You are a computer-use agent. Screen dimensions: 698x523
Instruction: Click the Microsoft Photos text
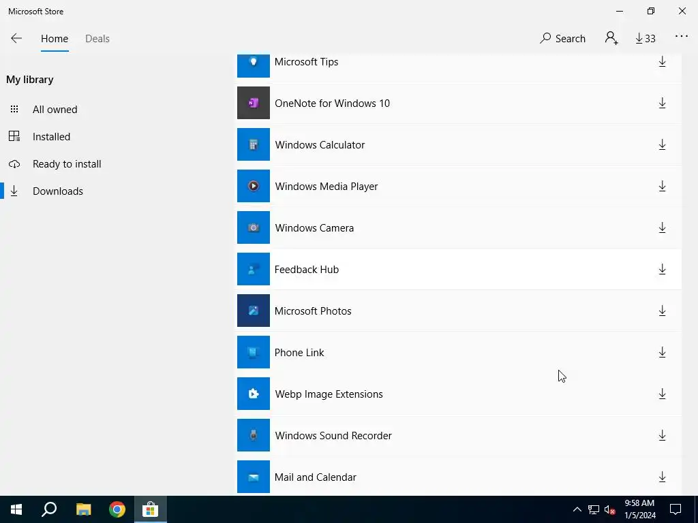(312, 311)
